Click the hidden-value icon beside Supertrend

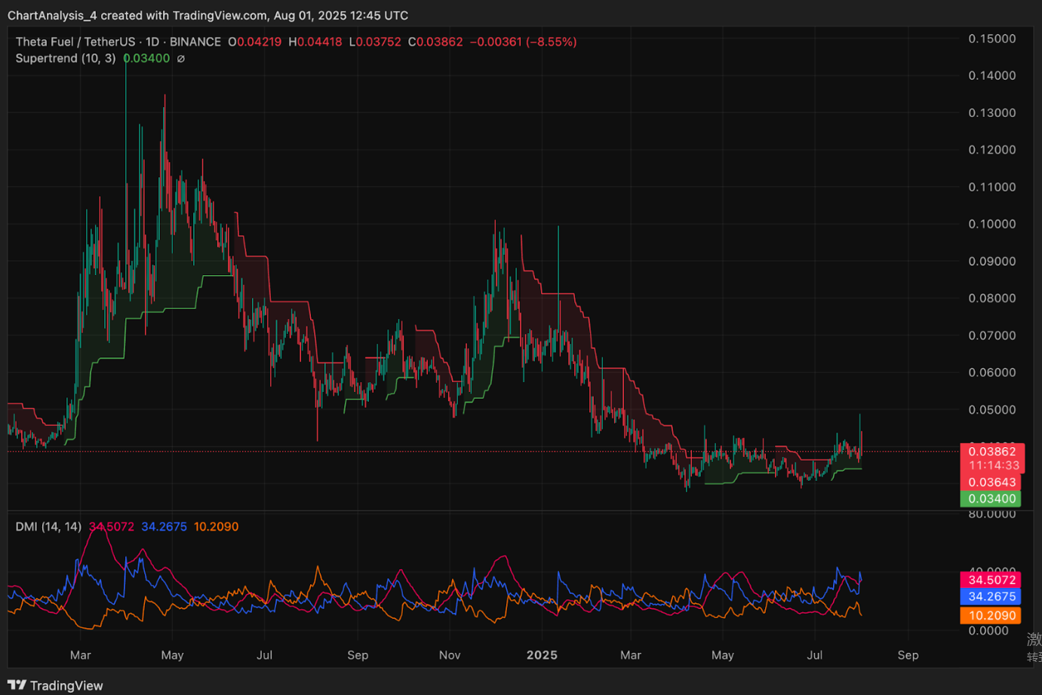(180, 59)
